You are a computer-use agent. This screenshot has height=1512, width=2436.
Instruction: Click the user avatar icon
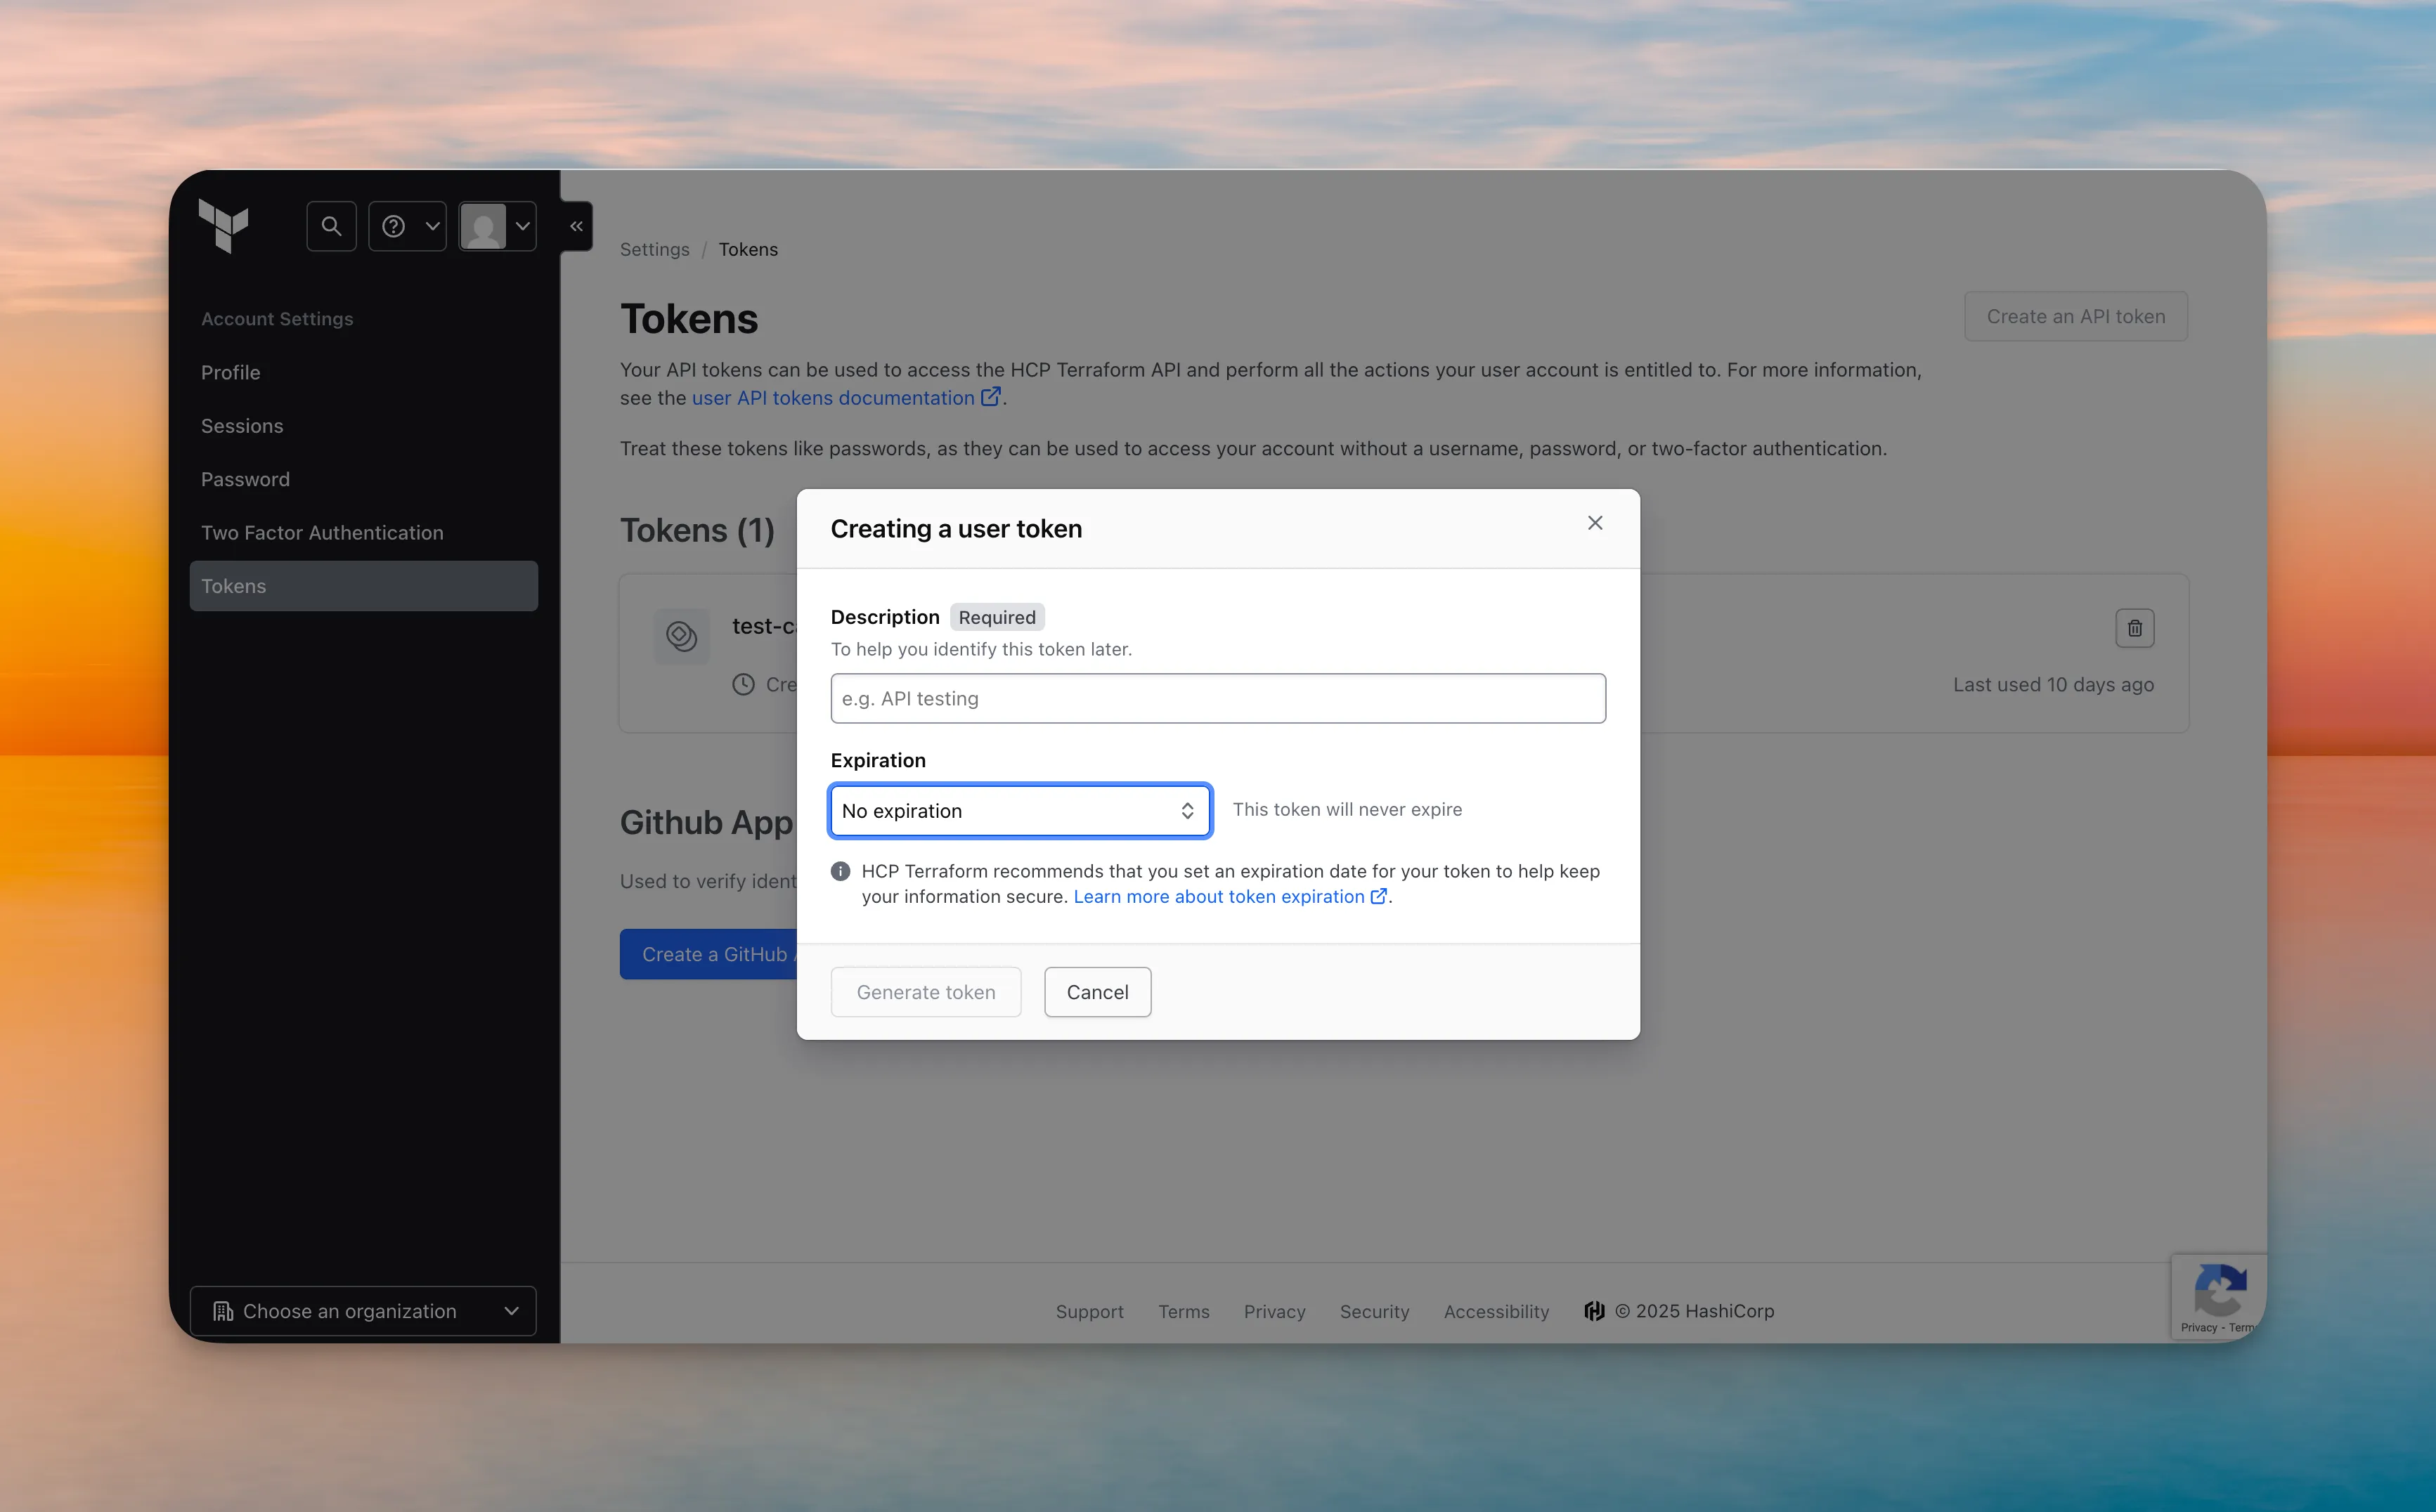tap(484, 226)
